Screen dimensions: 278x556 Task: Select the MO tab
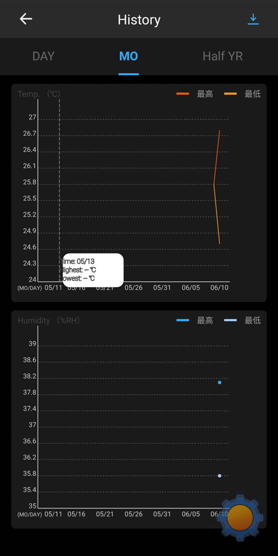pos(128,56)
